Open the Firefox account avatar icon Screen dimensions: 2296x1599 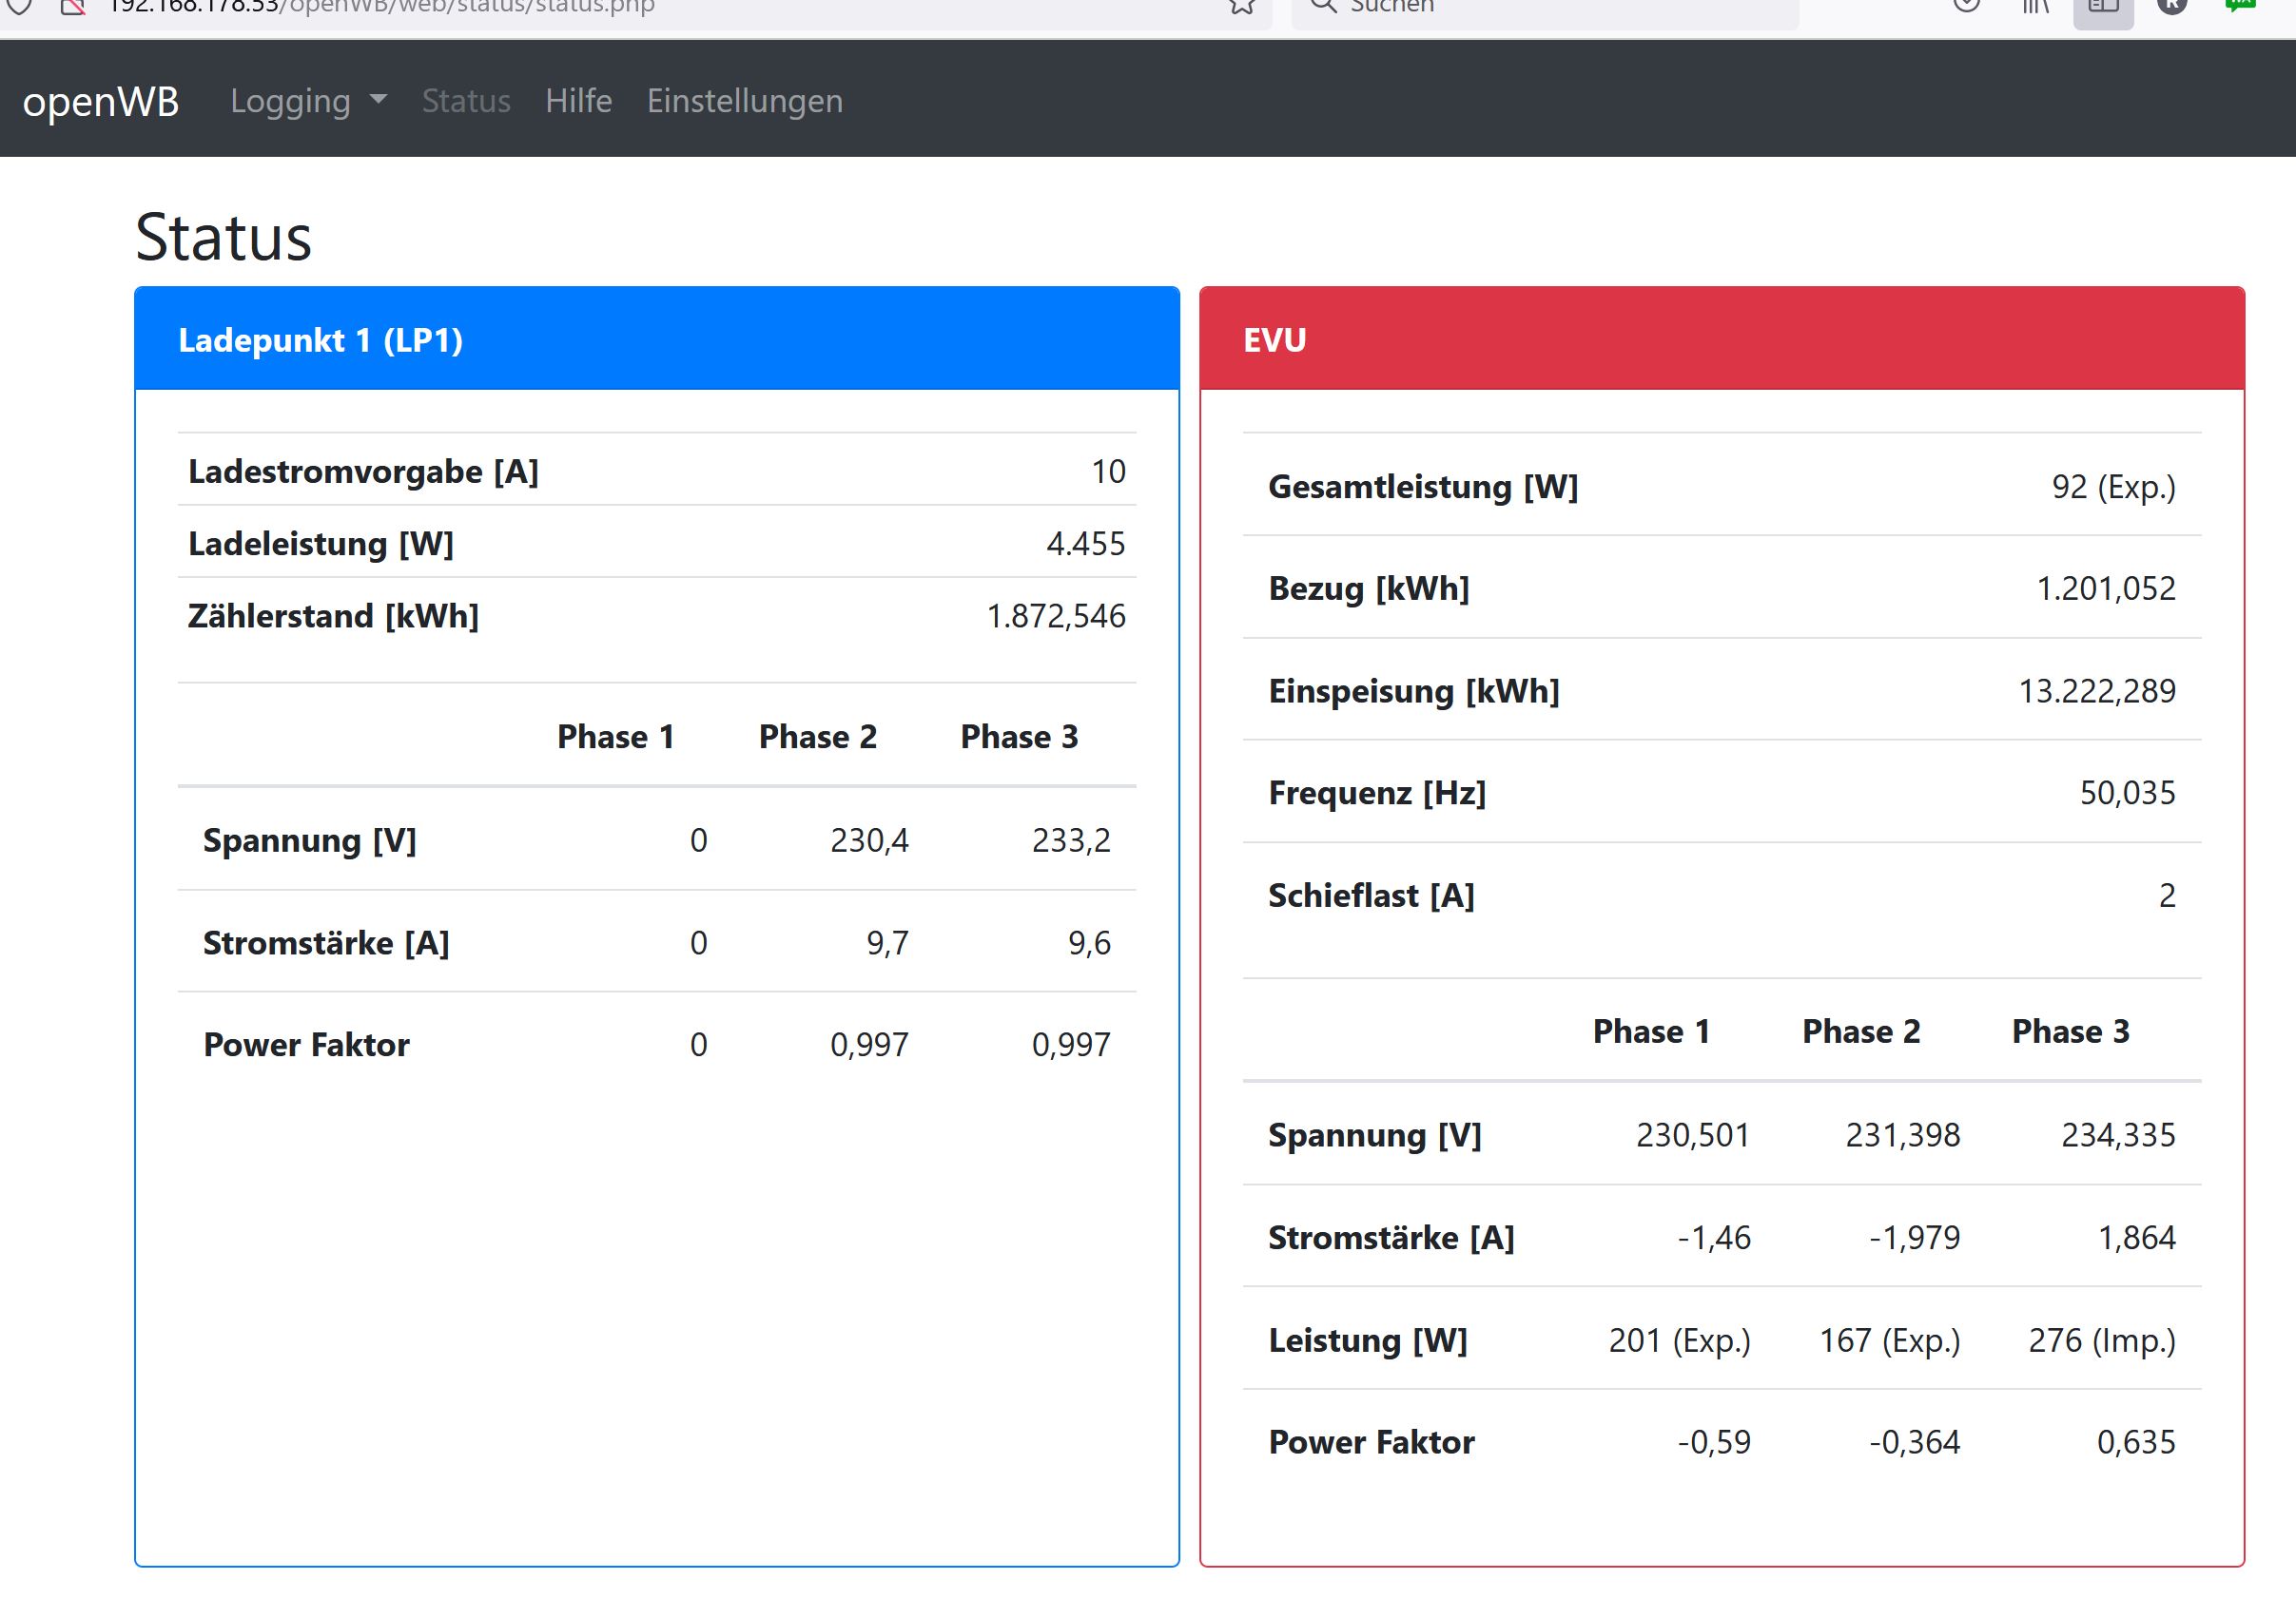click(x=2172, y=6)
